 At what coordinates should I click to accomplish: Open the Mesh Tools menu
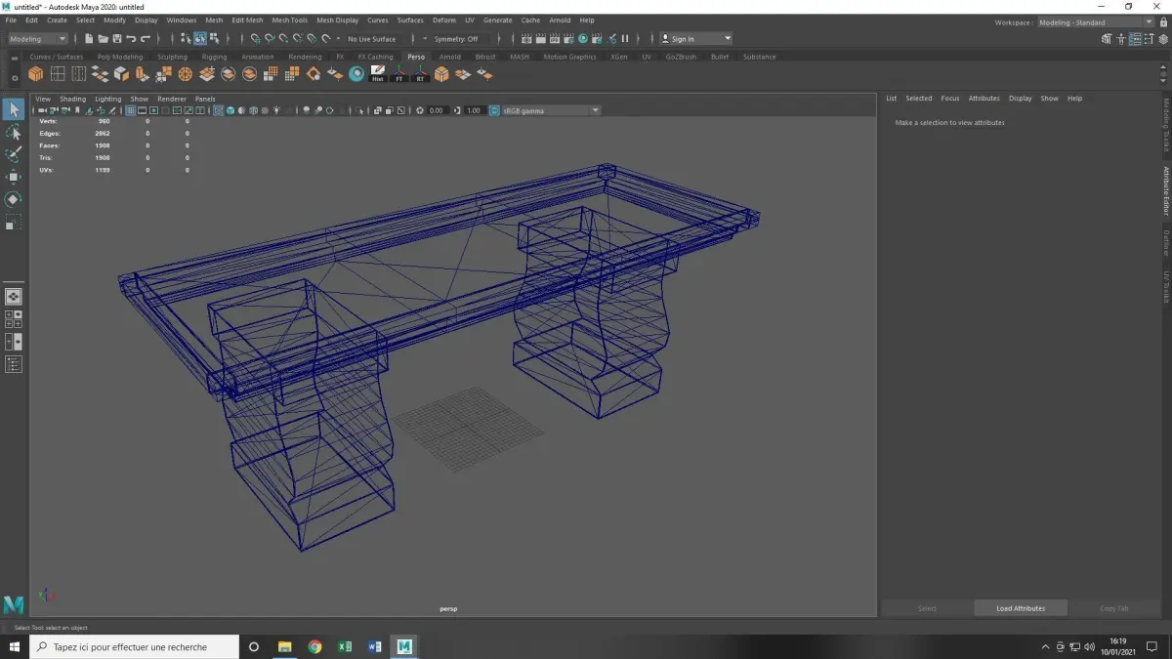coord(289,20)
